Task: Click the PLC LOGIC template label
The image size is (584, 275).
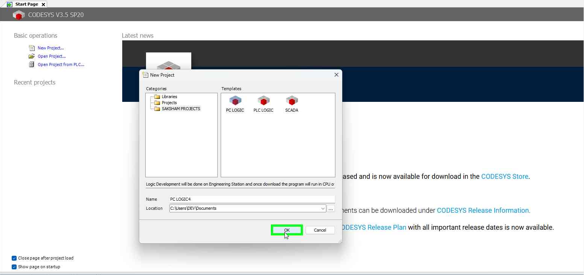Action: [263, 110]
